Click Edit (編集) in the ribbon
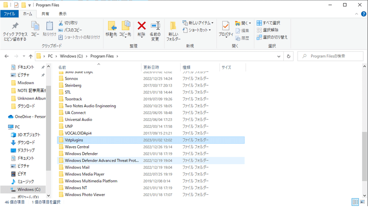The image size is (368, 219). pyautogui.click(x=242, y=31)
